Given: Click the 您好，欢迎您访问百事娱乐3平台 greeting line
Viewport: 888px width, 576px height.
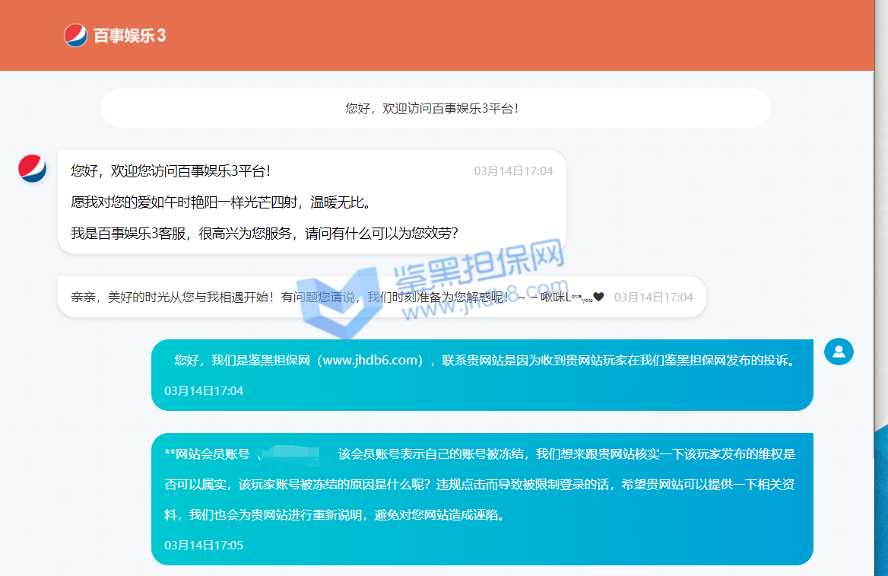Looking at the screenshot, I should [x=170, y=171].
